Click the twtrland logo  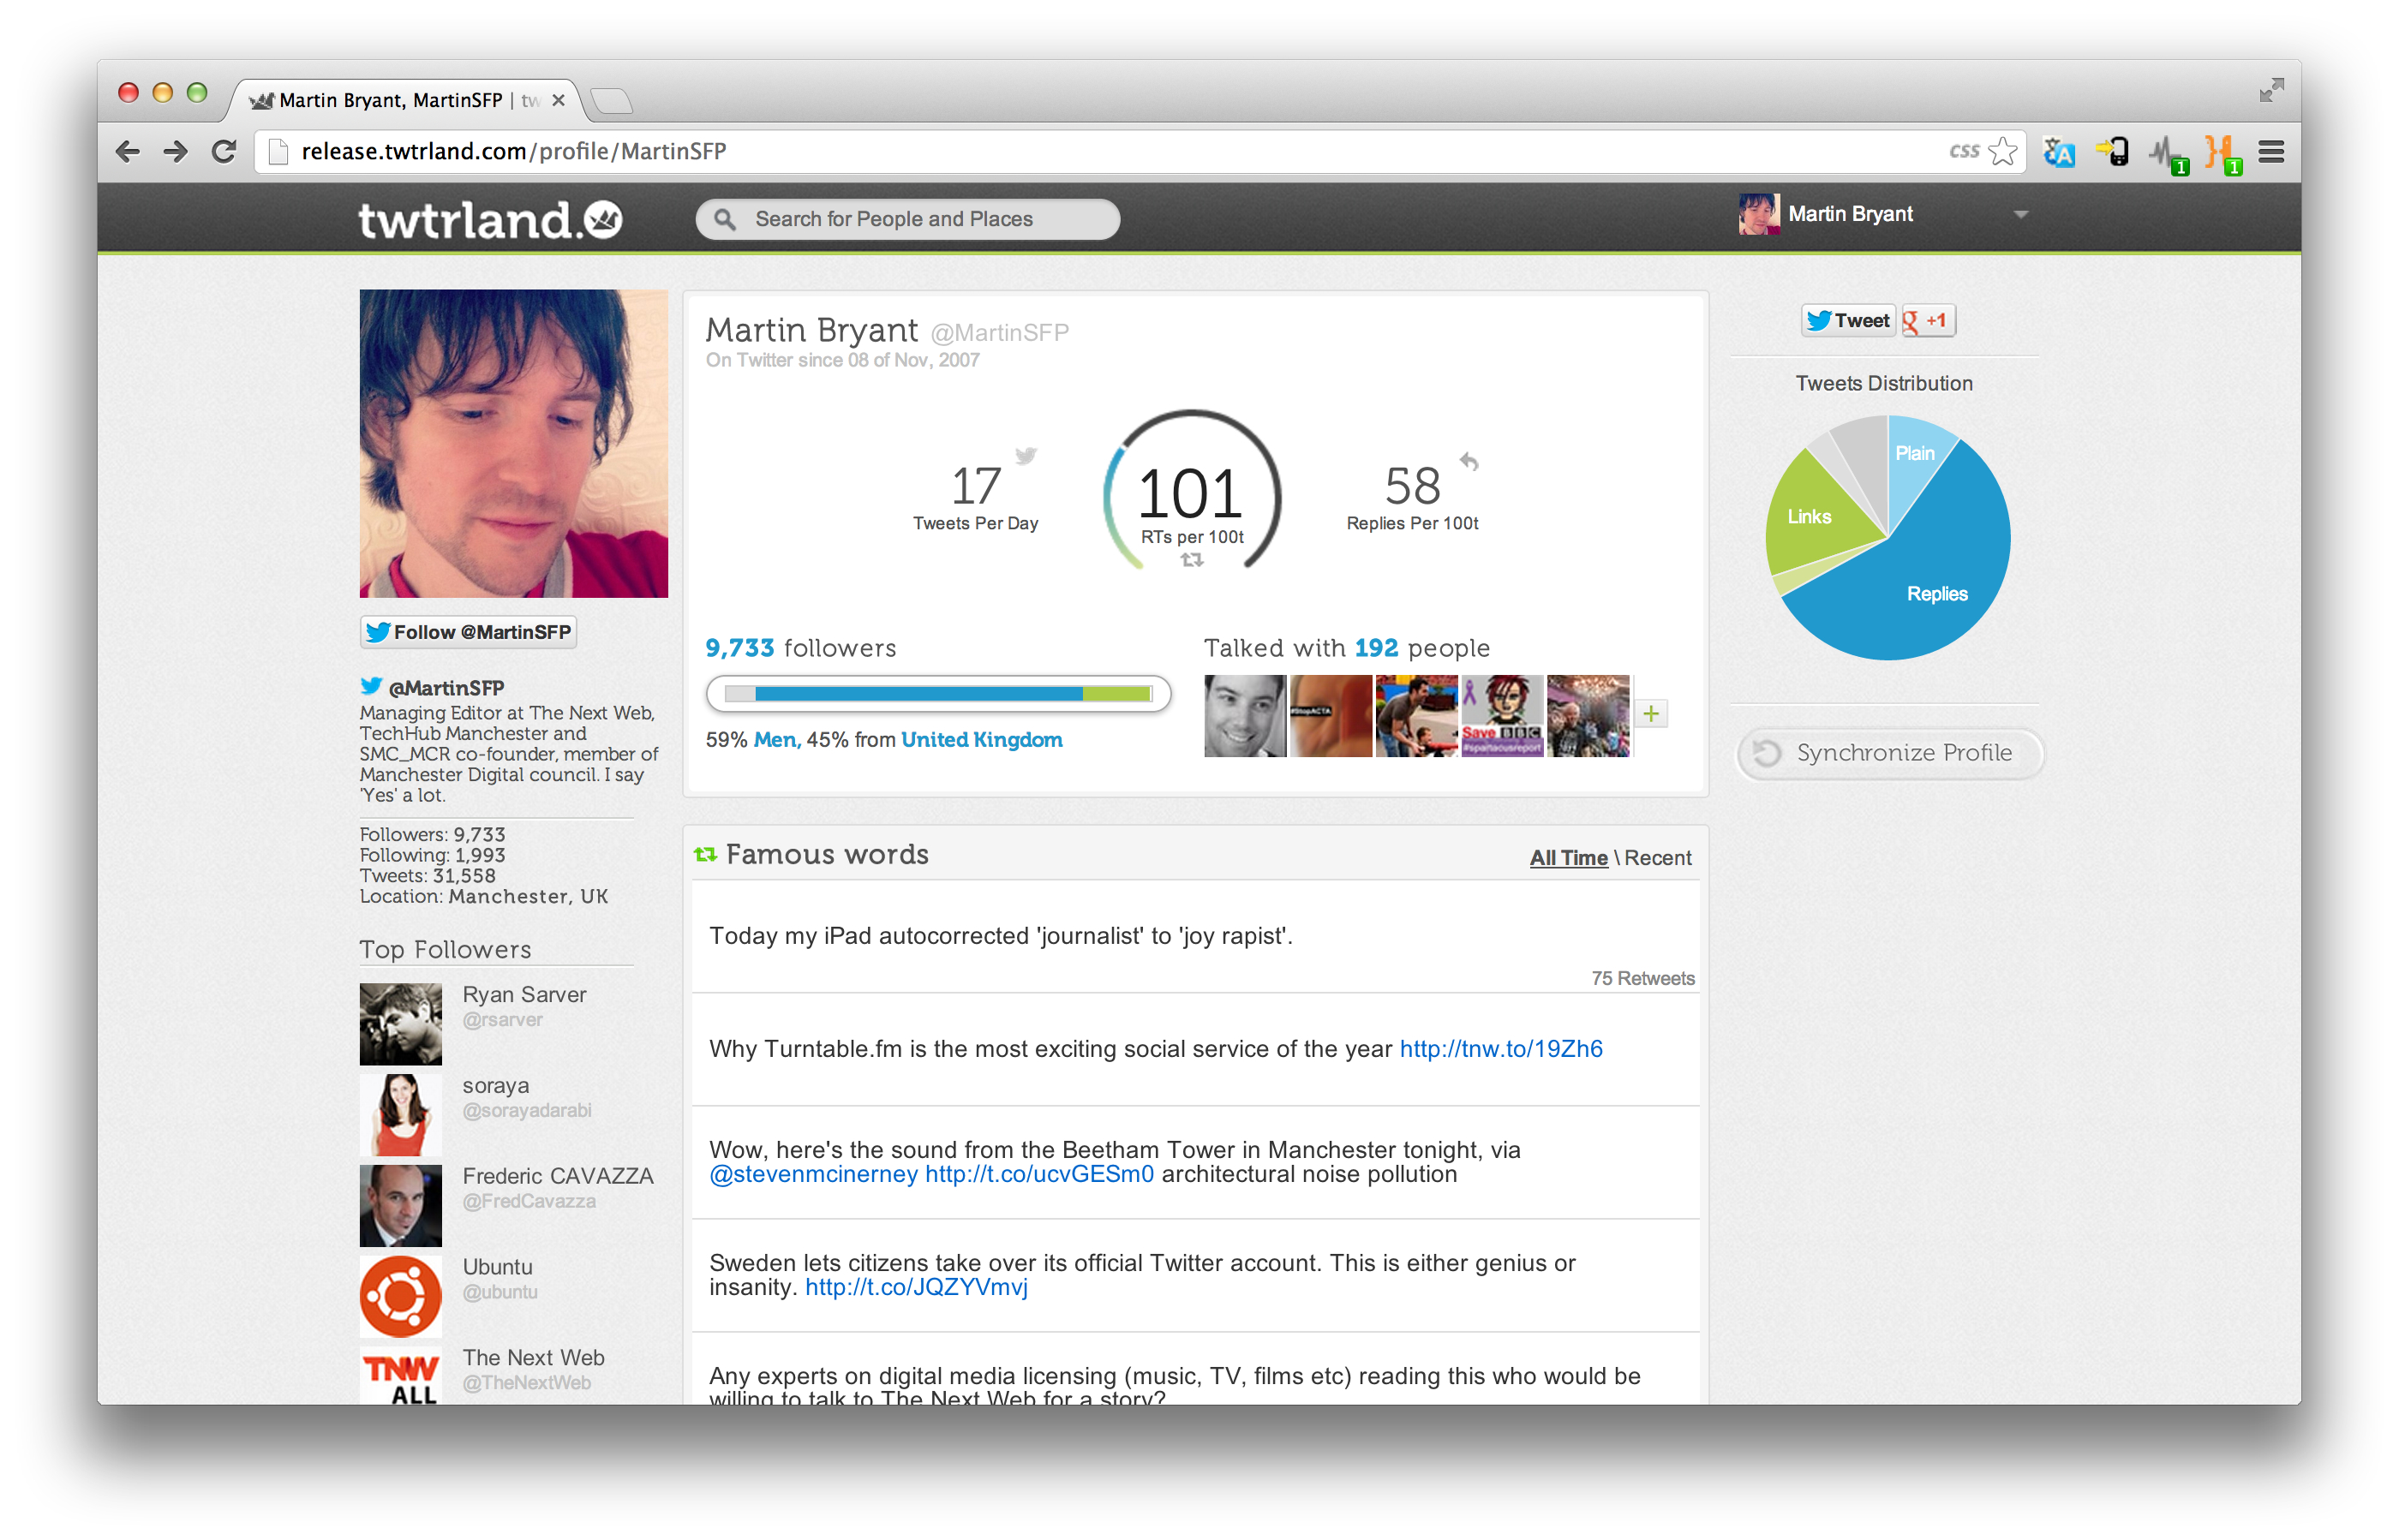(x=490, y=219)
